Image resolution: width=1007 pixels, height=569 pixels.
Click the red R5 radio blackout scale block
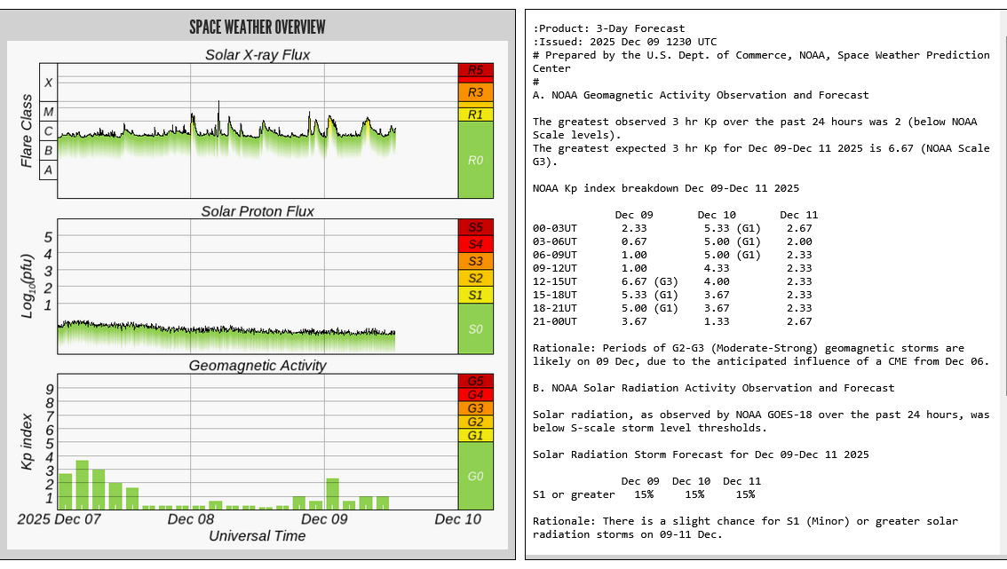(475, 70)
